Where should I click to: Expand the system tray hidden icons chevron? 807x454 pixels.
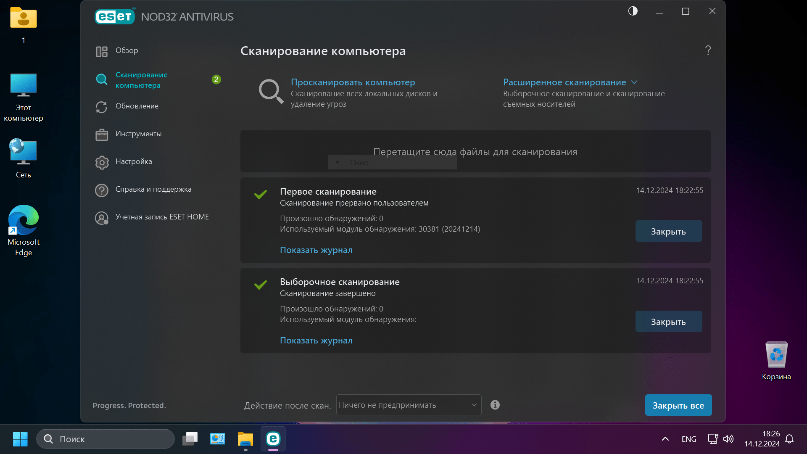coord(665,439)
